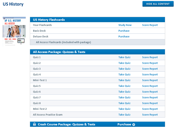Click the arrow icon next to Purchase
This screenshot has width=177, height=128.
pyautogui.click(x=134, y=124)
